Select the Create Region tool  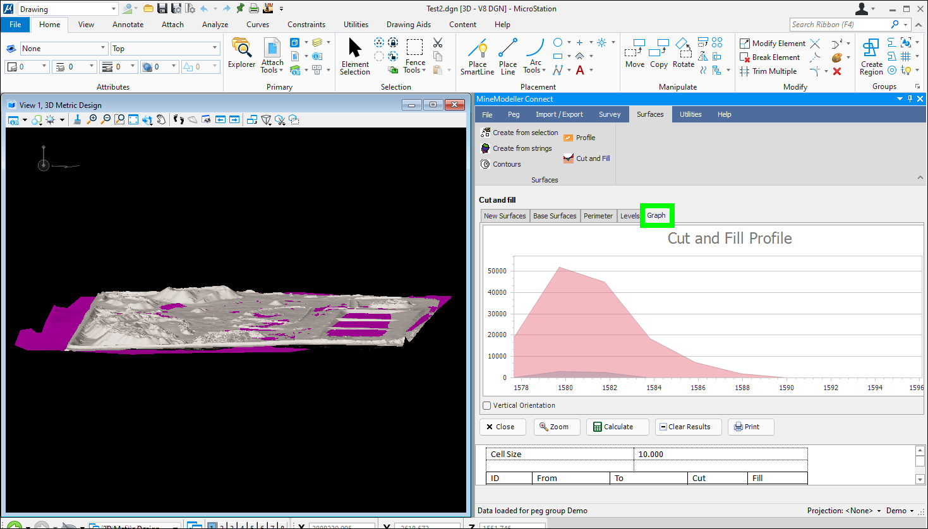871,57
